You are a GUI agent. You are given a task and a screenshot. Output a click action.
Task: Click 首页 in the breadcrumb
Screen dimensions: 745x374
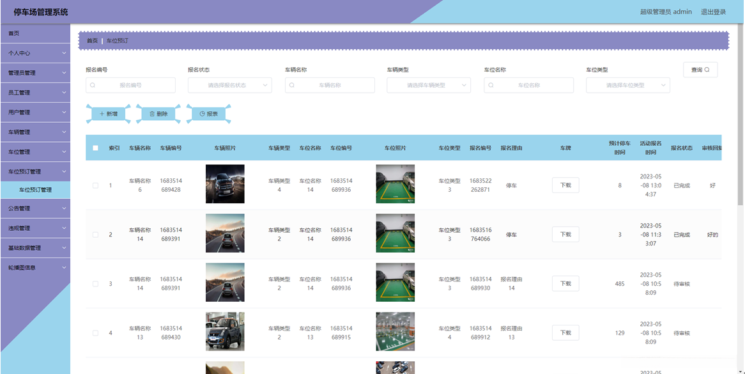pos(92,41)
